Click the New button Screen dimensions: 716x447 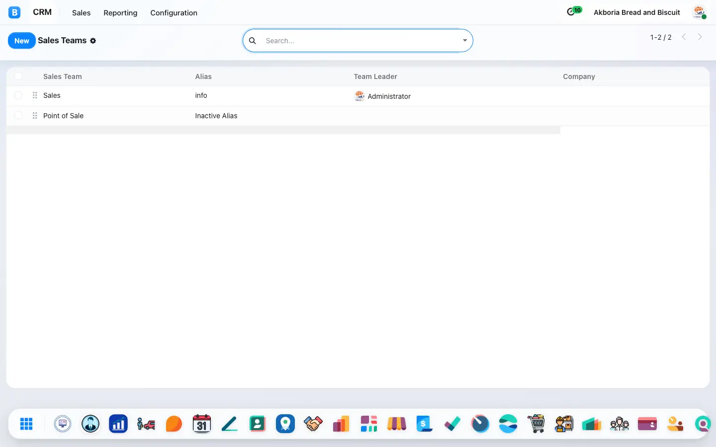tap(22, 41)
